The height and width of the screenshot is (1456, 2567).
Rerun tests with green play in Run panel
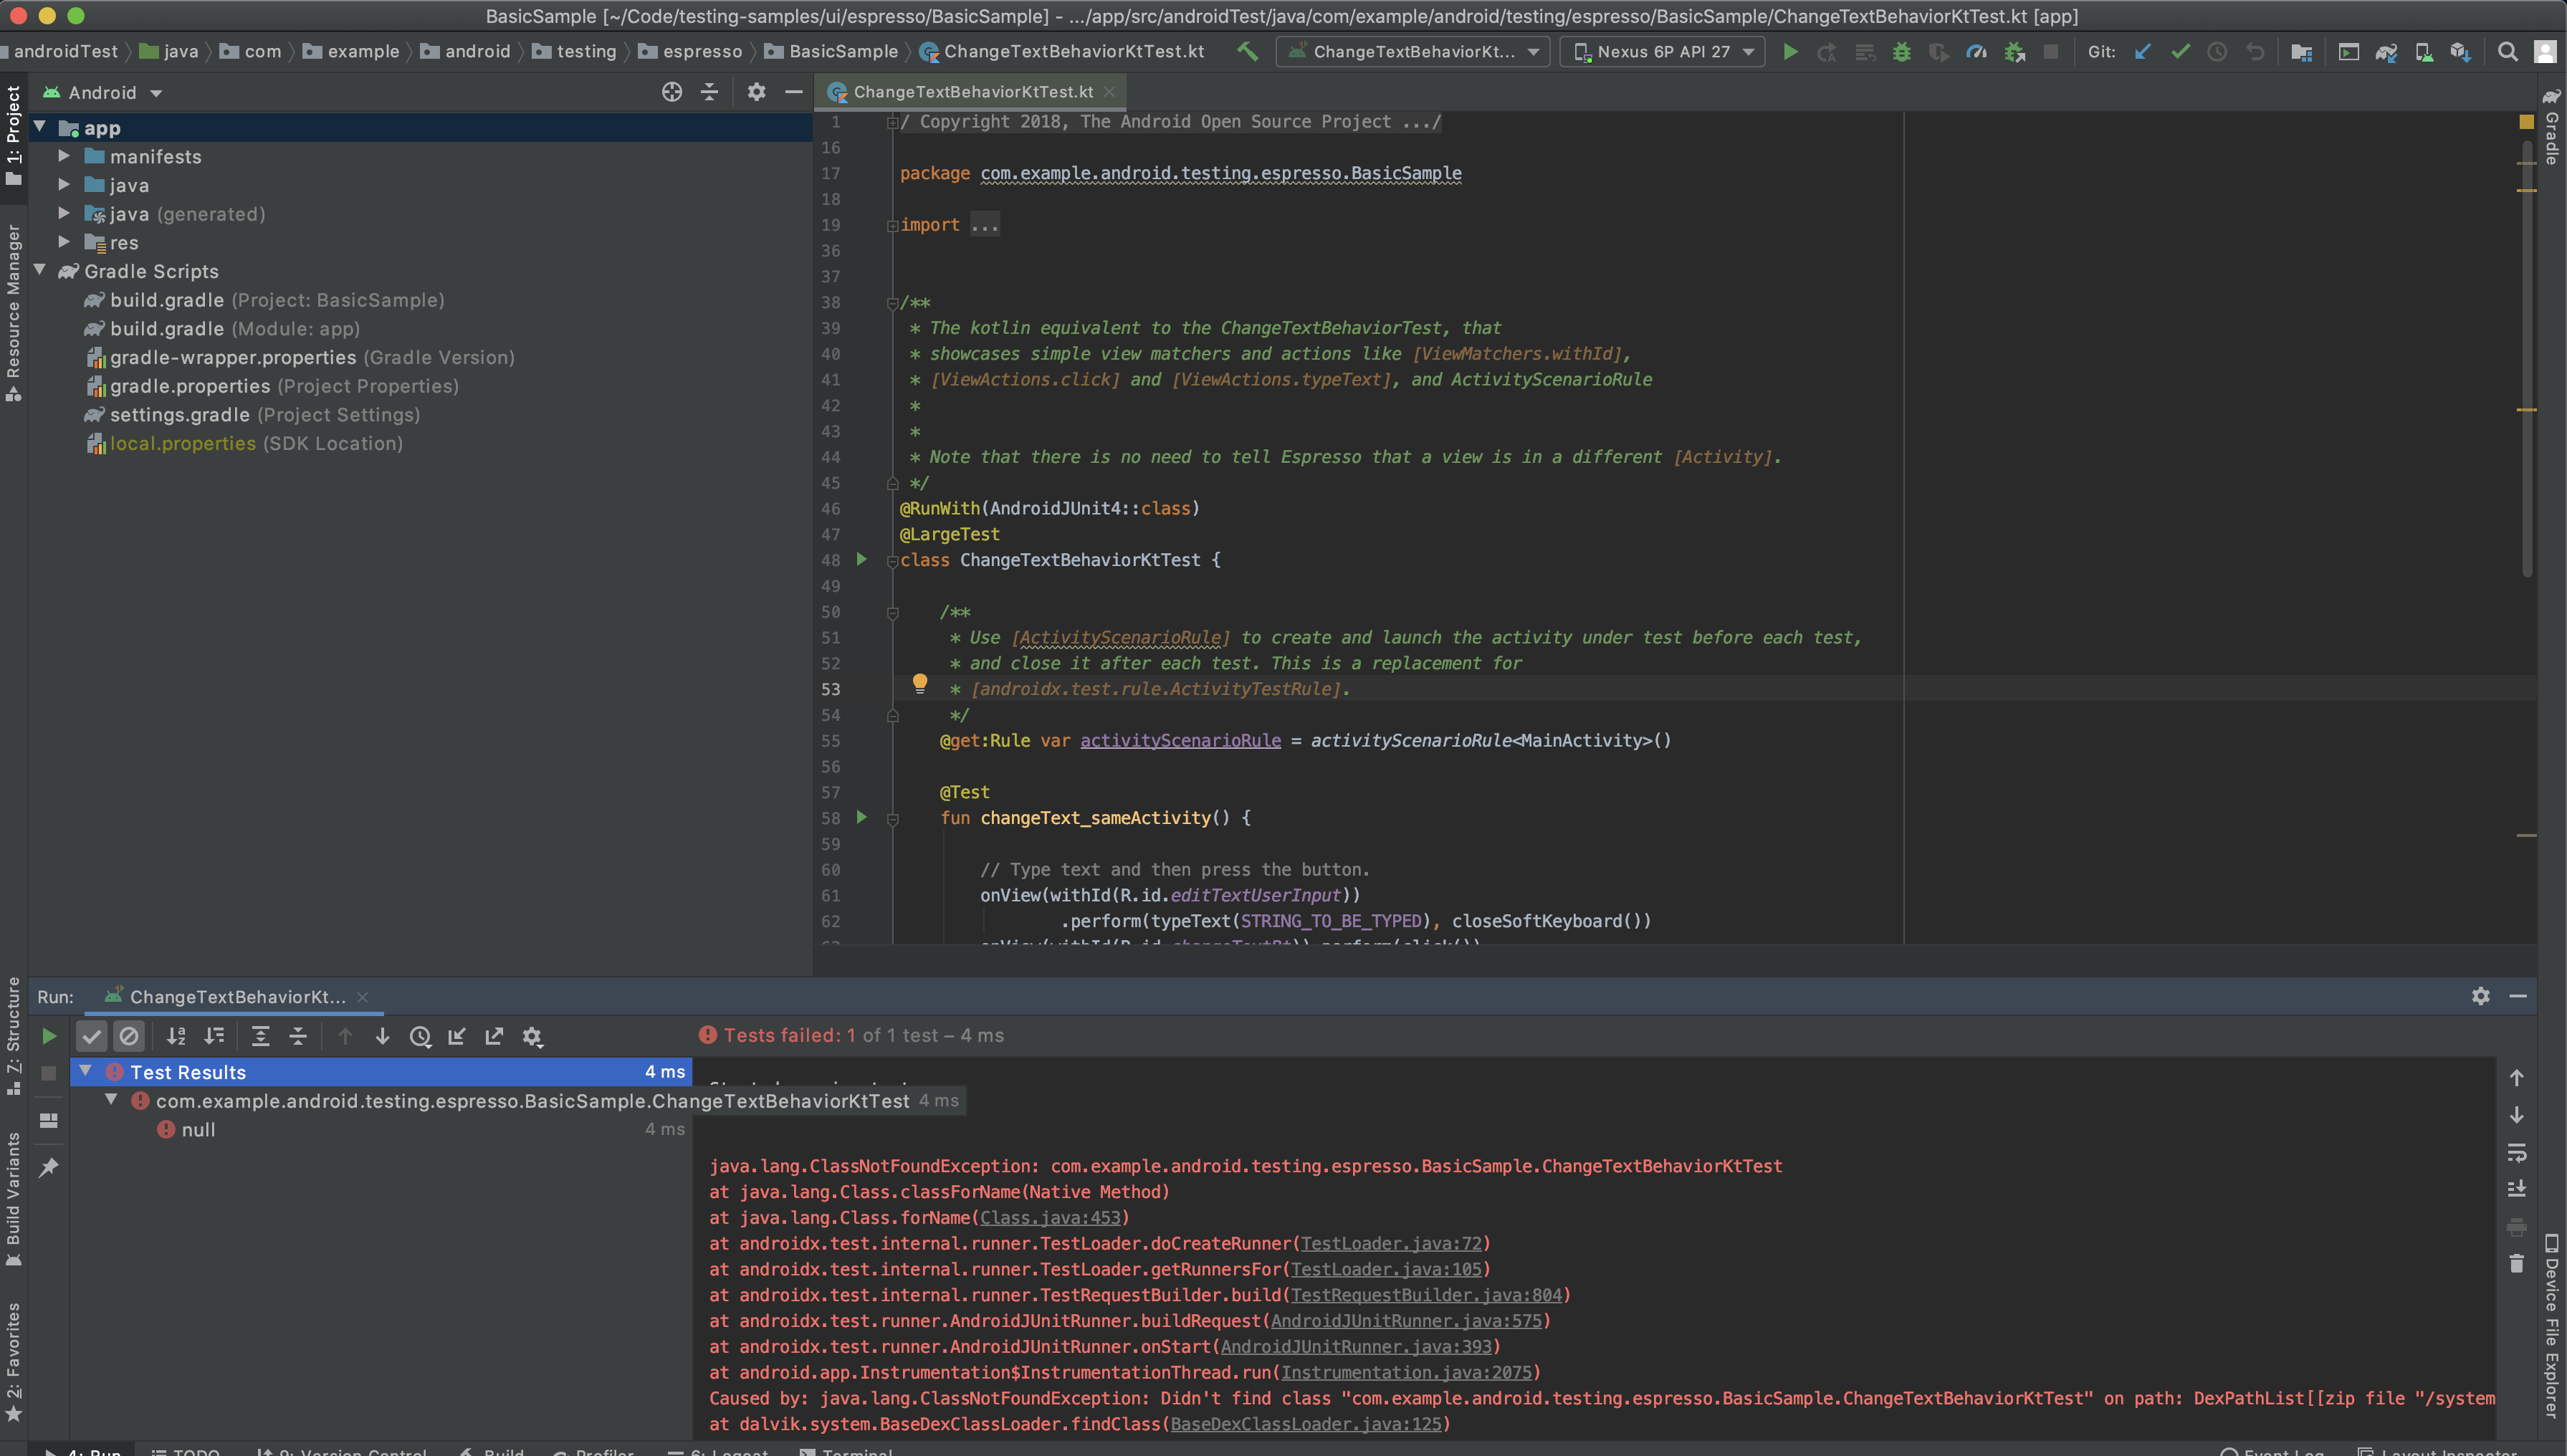point(48,1036)
